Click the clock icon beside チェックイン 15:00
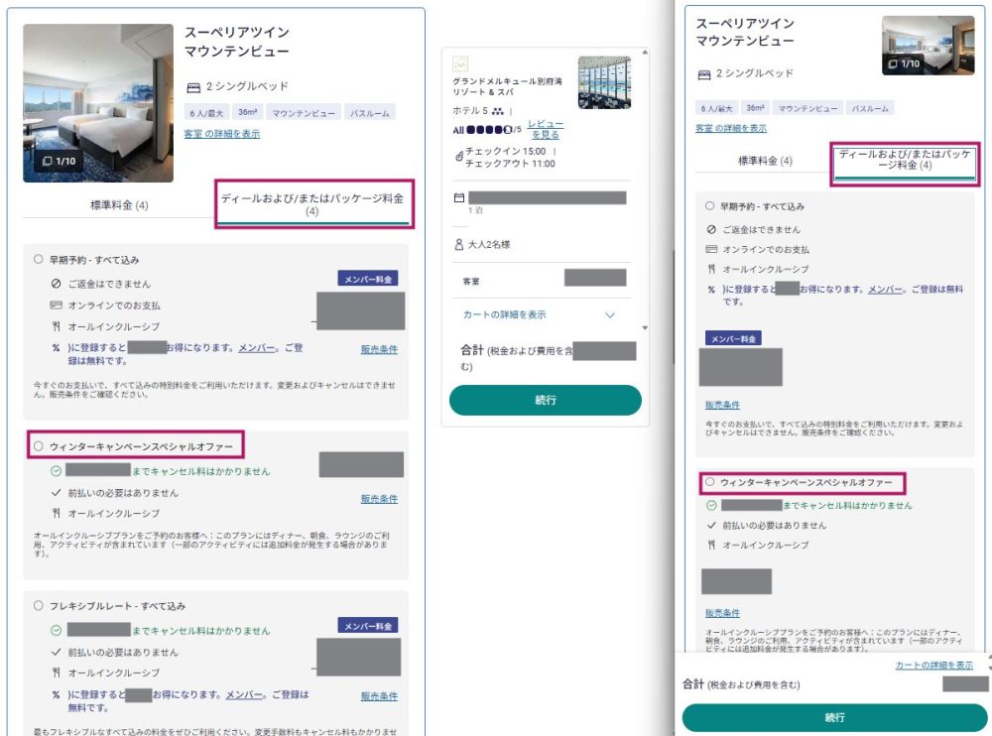 pyautogui.click(x=458, y=157)
